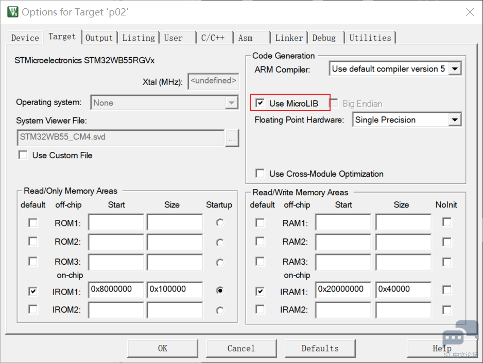Click the Keil uVision app icon in title bar
Screen dimensions: 483x363
click(13, 12)
